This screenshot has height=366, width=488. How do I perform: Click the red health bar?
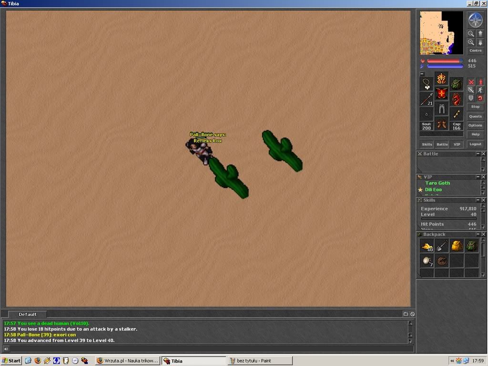tap(445, 61)
